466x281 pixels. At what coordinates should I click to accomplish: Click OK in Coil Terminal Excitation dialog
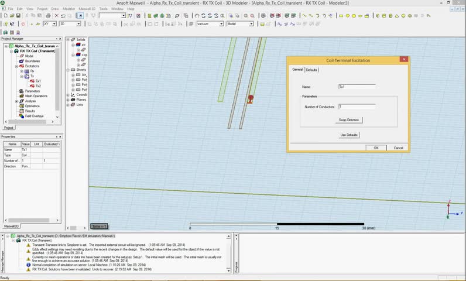(376, 148)
